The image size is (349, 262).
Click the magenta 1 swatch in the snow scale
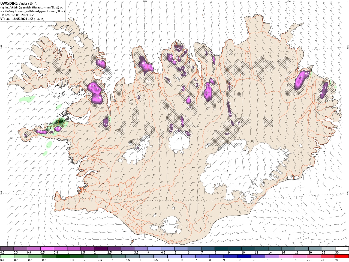click(74, 248)
